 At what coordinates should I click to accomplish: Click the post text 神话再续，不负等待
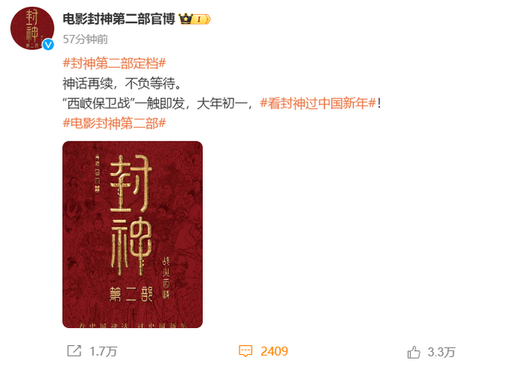tap(122, 83)
